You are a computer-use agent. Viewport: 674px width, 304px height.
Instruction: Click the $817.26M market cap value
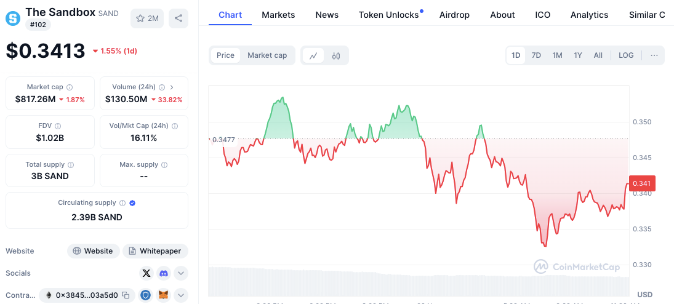(x=35, y=99)
